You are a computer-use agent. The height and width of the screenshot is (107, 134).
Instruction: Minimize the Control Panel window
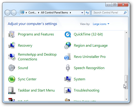pos(109,5)
